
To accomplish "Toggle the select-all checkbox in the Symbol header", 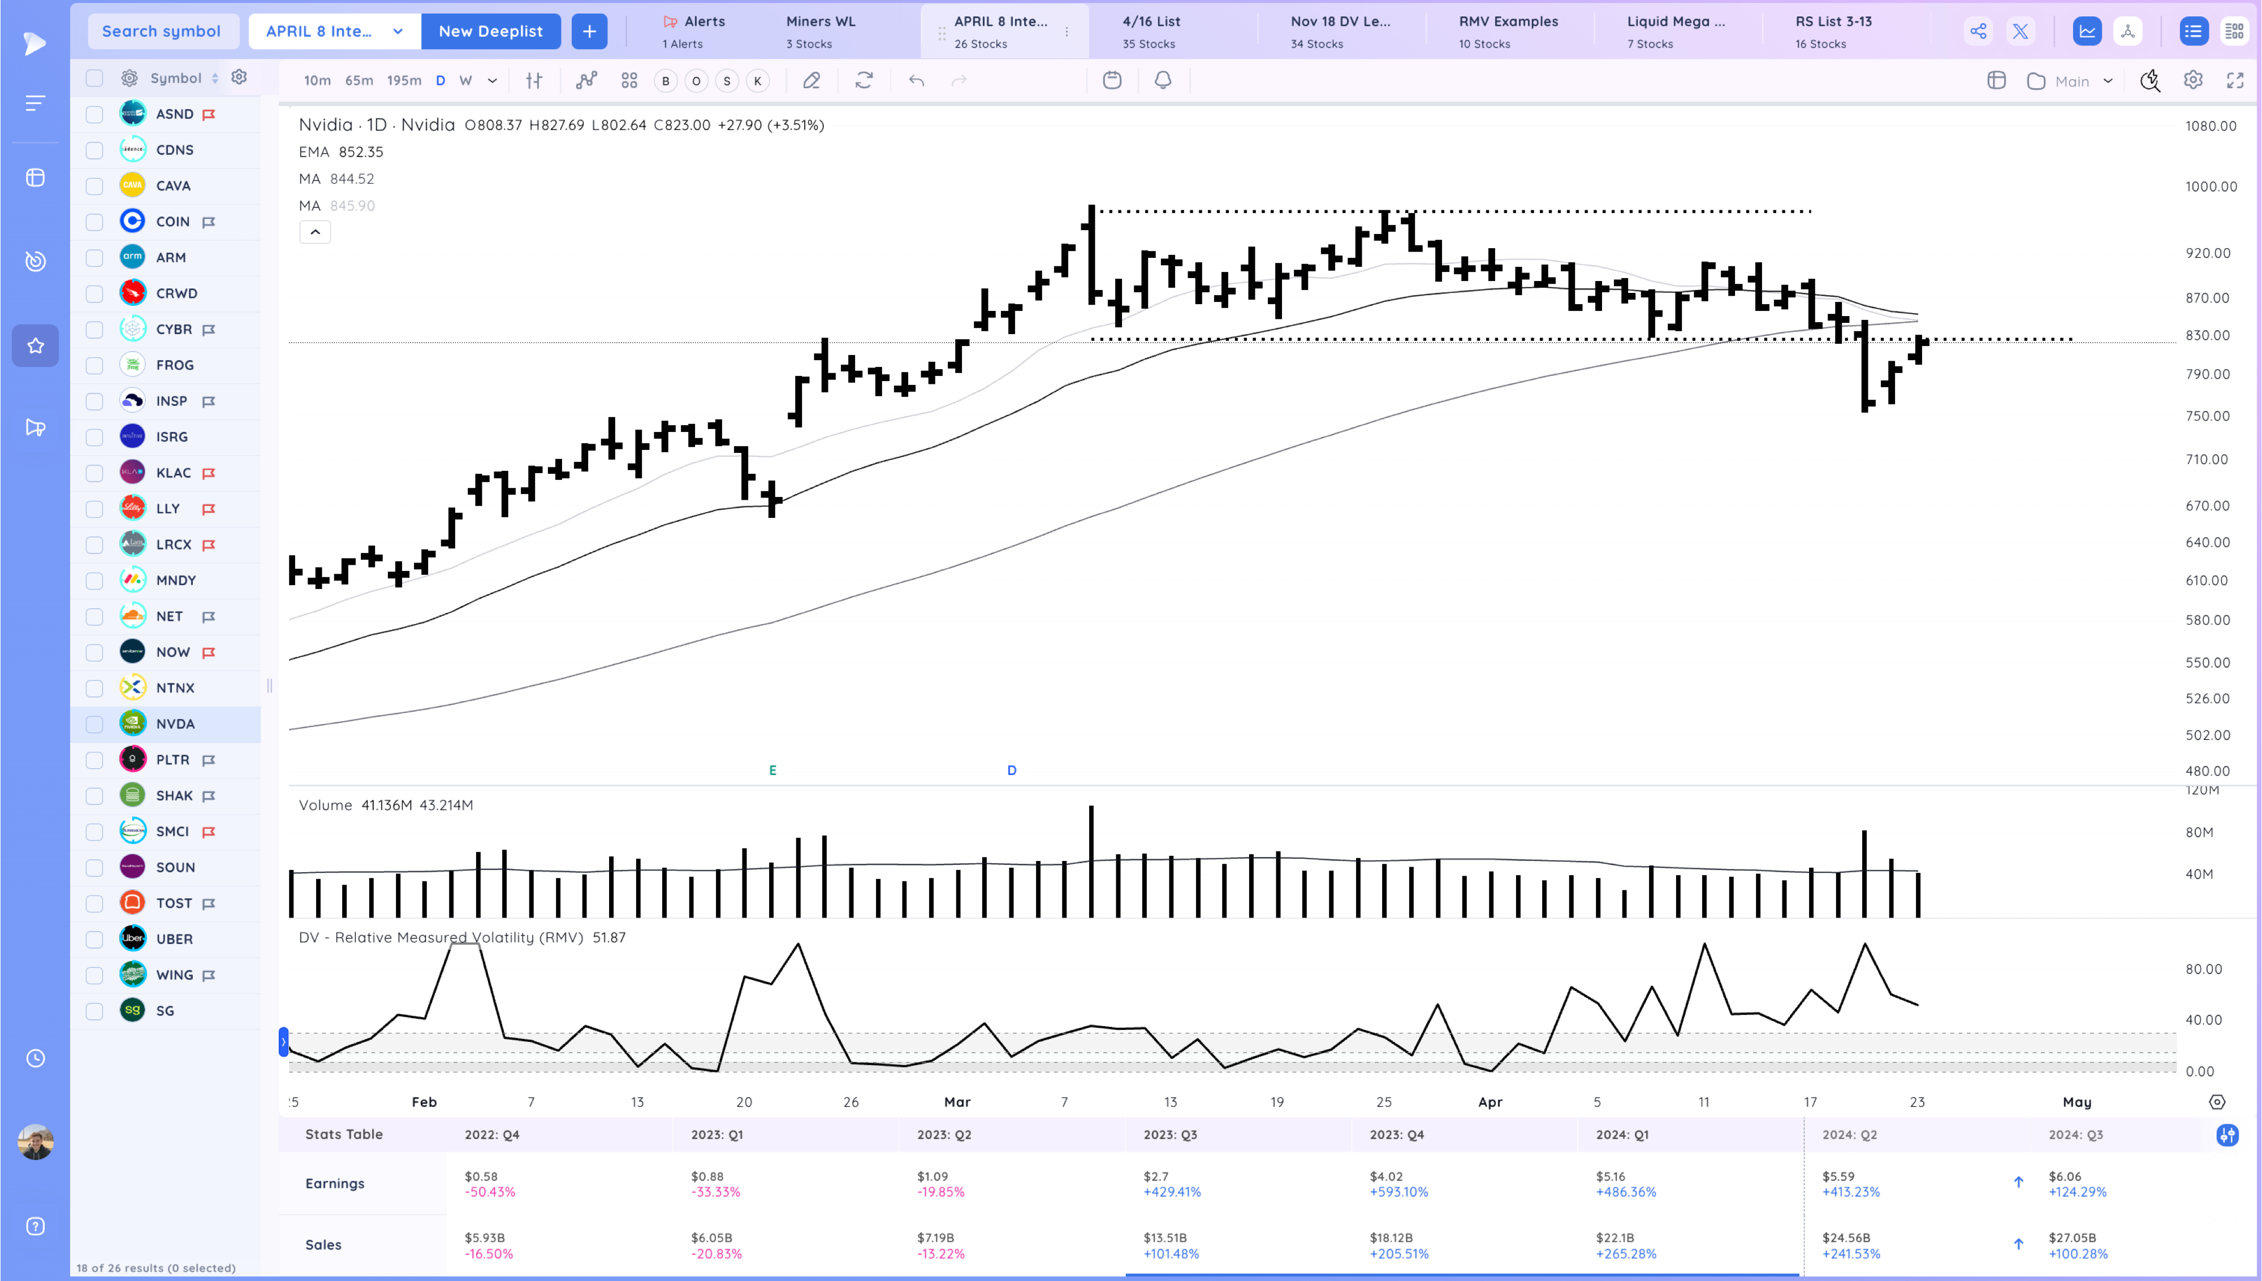I will point(94,79).
